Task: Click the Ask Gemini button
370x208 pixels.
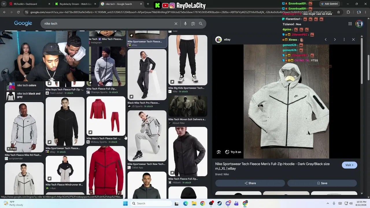Action: pyautogui.click(x=329, y=4)
